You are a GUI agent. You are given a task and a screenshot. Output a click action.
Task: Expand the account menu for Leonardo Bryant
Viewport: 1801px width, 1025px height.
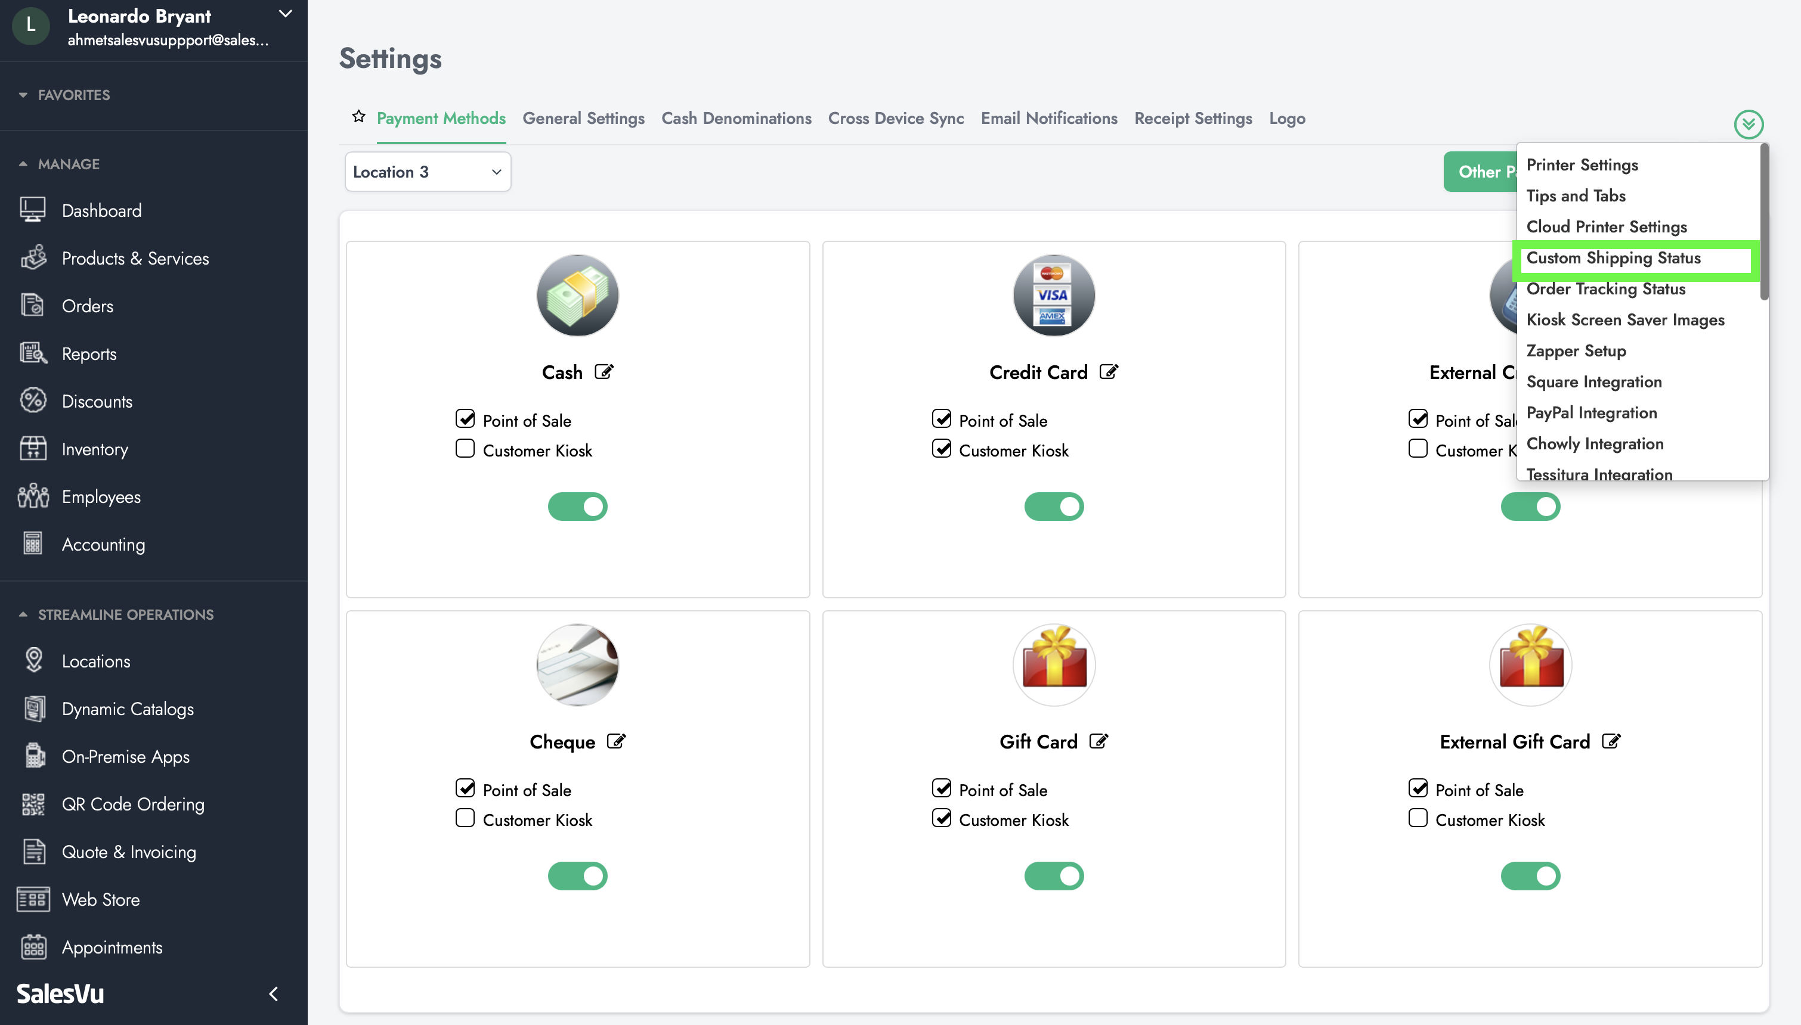pyautogui.click(x=286, y=16)
